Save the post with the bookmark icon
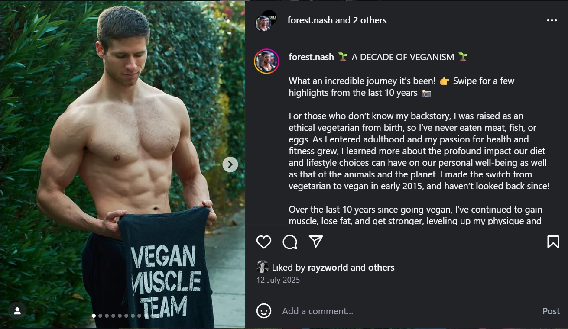 tap(553, 242)
